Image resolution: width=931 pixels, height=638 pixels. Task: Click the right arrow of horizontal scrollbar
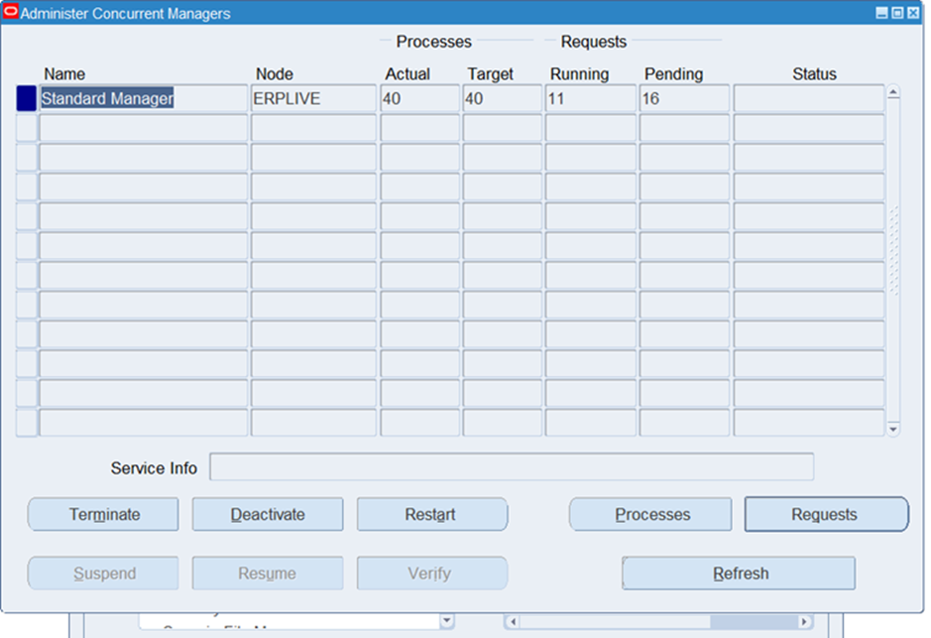point(804,622)
